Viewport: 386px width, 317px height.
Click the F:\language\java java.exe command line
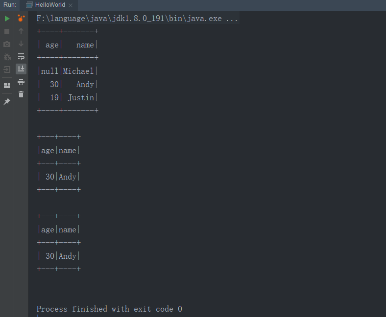coord(137,19)
